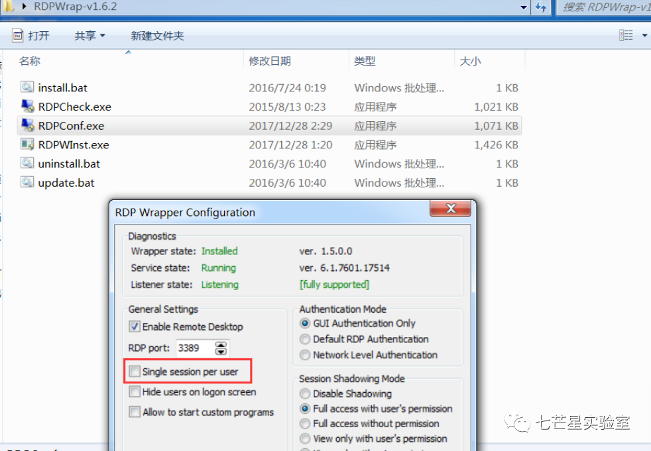This screenshot has width=651, height=451.
Task: Click the uninstall.bat file icon
Action: (x=27, y=164)
